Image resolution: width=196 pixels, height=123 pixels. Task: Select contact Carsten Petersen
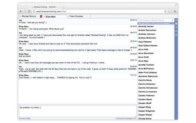(x=156, y=96)
